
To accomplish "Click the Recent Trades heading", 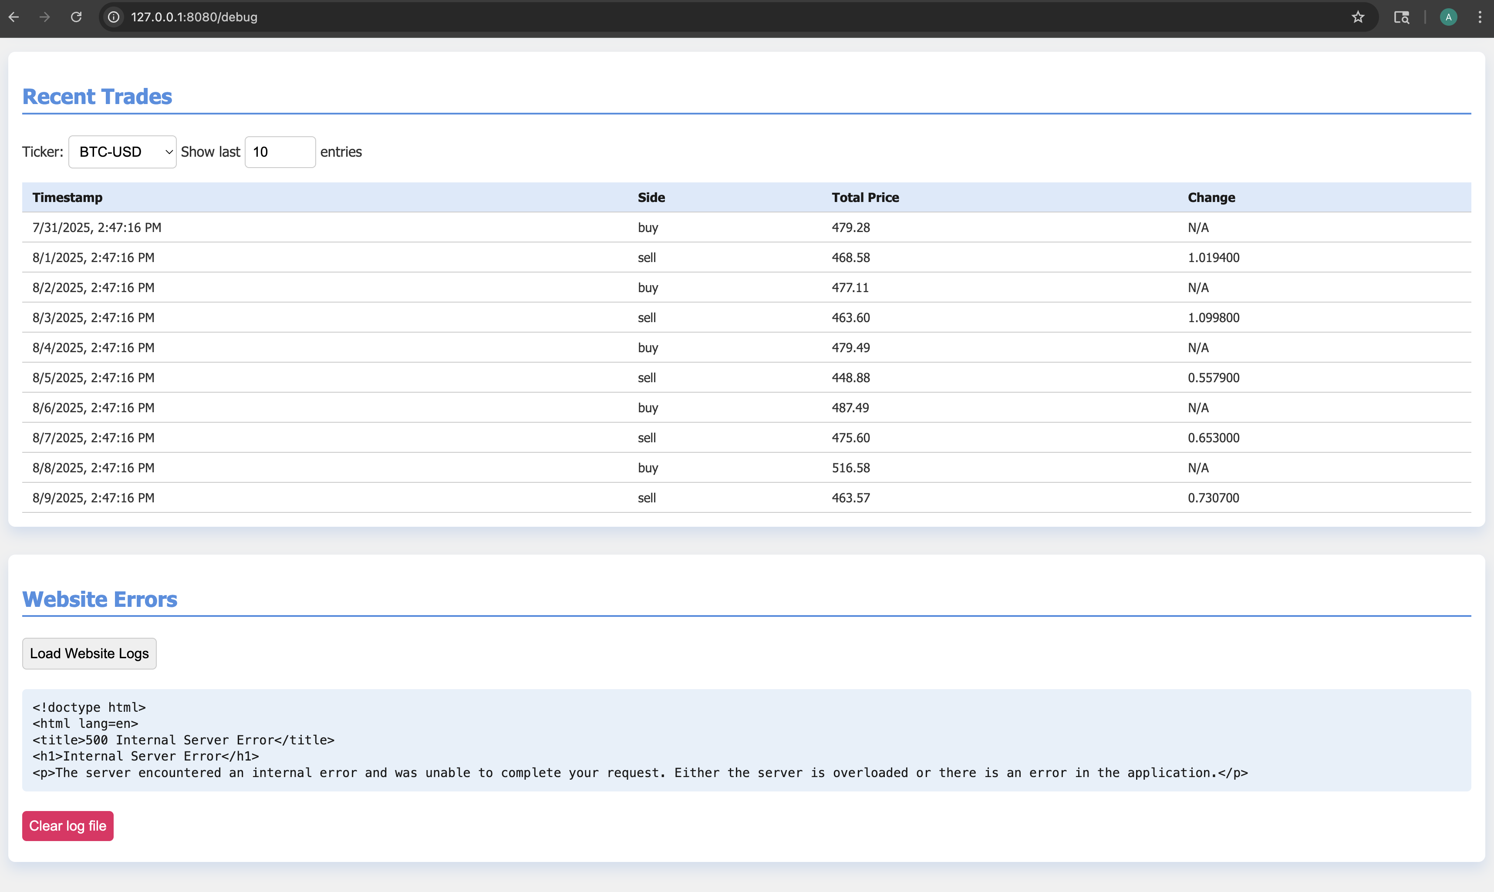I will pyautogui.click(x=97, y=96).
